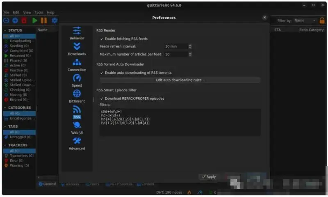
Task: Click the gear options toolbar icon
Action: (55, 21)
